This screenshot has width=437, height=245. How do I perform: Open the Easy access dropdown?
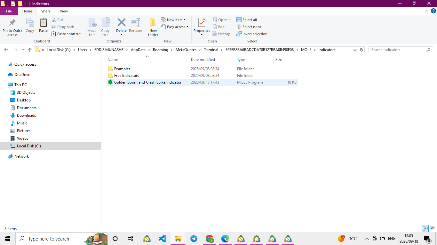tap(174, 27)
